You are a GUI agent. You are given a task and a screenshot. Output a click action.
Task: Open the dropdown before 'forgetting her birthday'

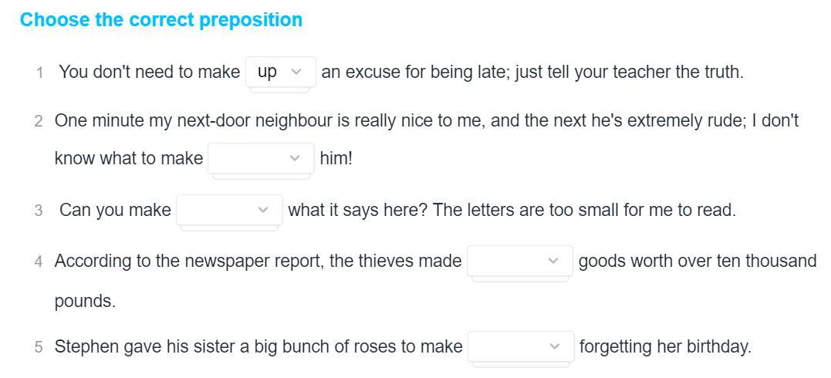521,346
